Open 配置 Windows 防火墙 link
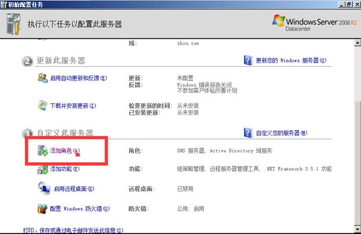This screenshot has height=234, width=361. [x=79, y=209]
